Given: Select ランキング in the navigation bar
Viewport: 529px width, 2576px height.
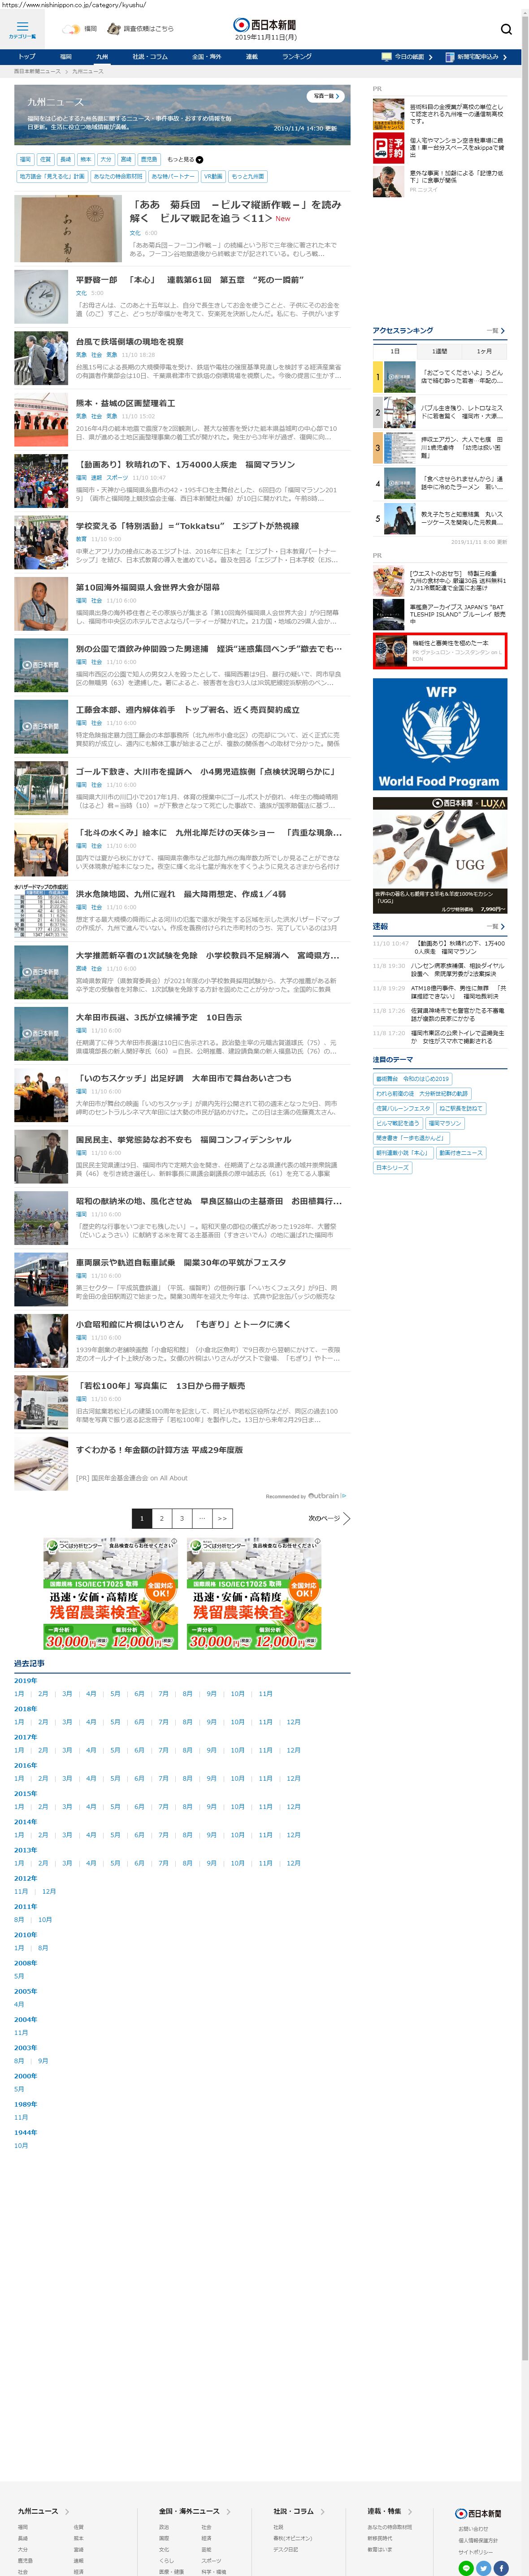Looking at the screenshot, I should pos(296,57).
